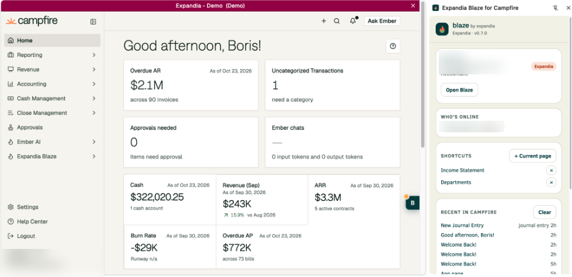This screenshot has width=572, height=277.
Task: Remove the Income Statement shortcut
Action: point(551,170)
